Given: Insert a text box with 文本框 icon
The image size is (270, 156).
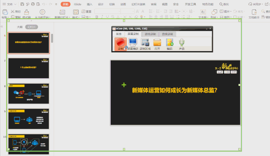Looking at the screenshot, I should point(203,12).
